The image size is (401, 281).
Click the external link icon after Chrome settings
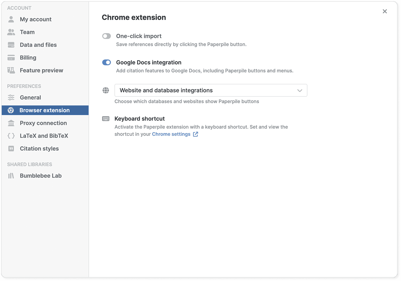[x=195, y=134]
